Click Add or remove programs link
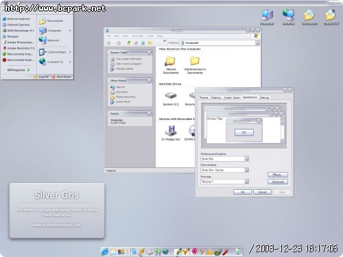Viewport: 343px width, 257px height. coord(126,64)
